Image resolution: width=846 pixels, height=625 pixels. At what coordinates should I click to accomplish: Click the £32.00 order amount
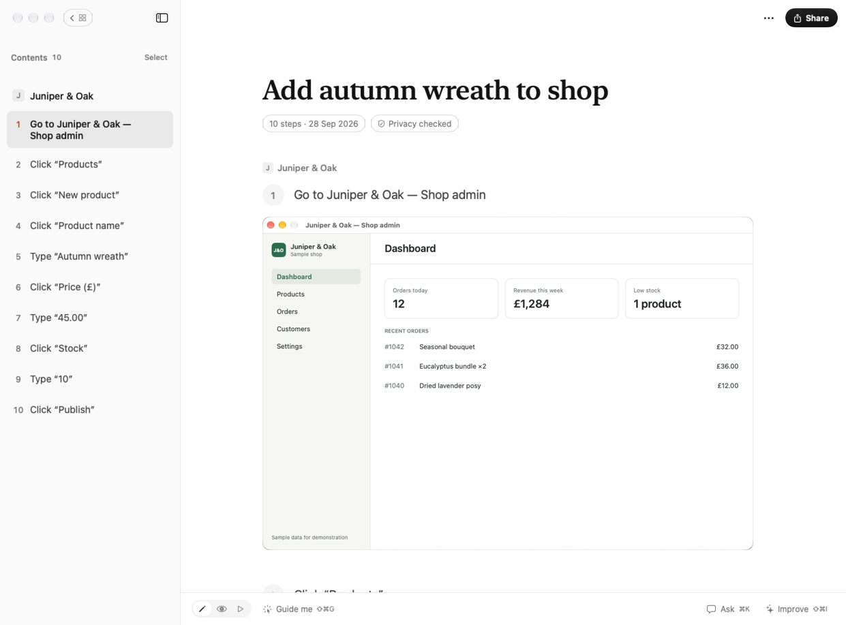click(727, 347)
